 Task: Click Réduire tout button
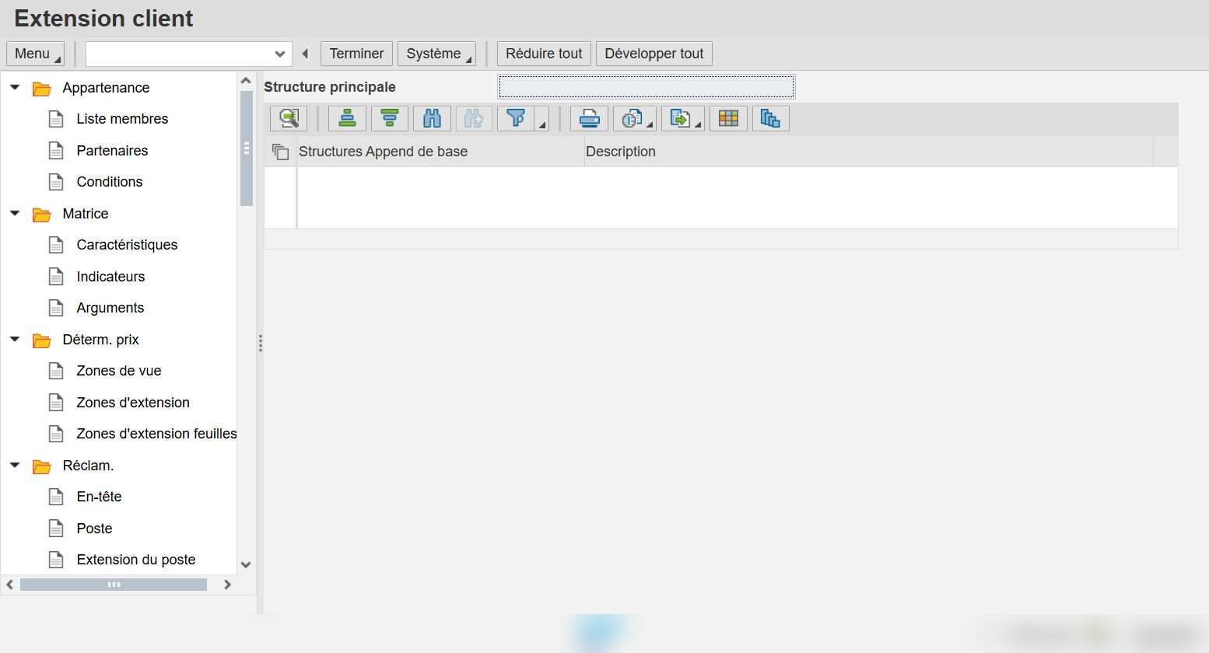click(544, 54)
